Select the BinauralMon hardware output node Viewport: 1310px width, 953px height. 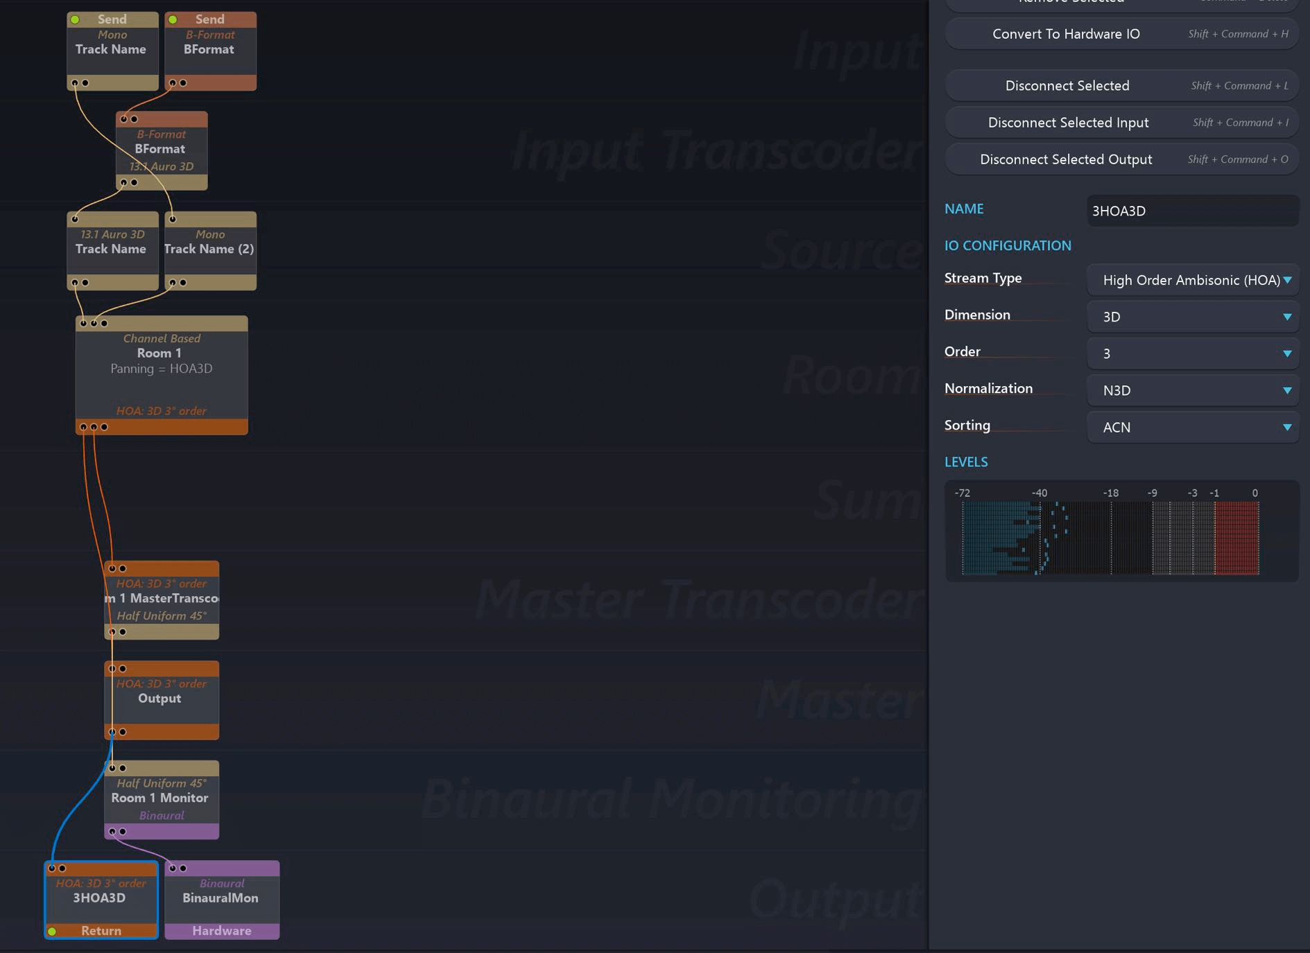[221, 898]
